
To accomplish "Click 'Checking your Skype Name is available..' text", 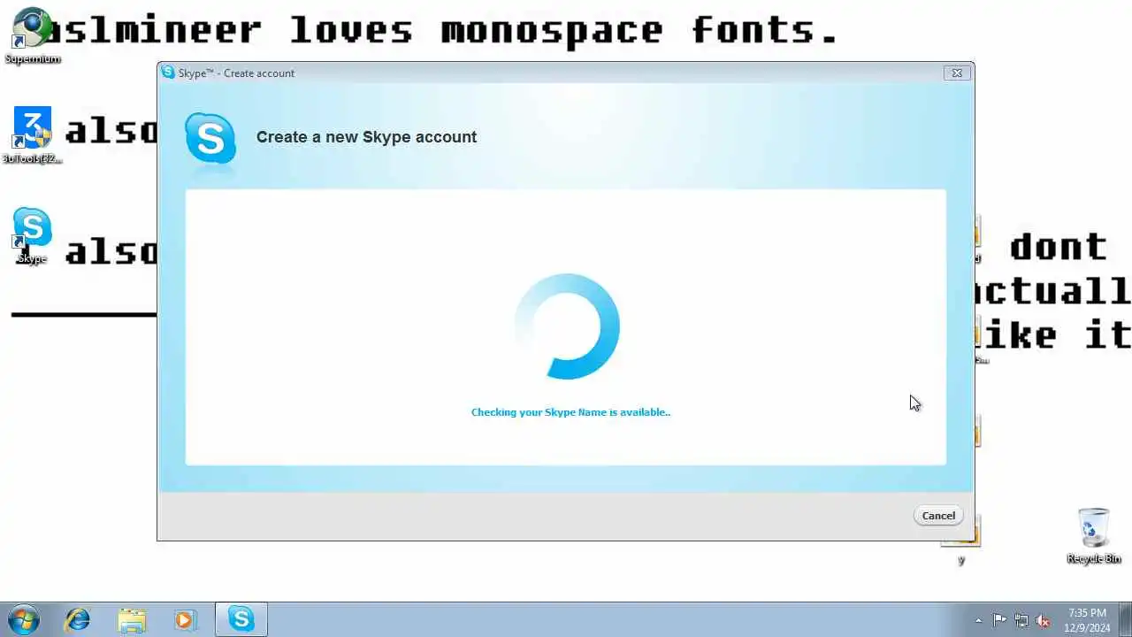I will 570,412.
